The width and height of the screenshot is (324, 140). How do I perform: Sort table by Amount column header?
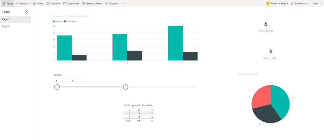coord(136,105)
